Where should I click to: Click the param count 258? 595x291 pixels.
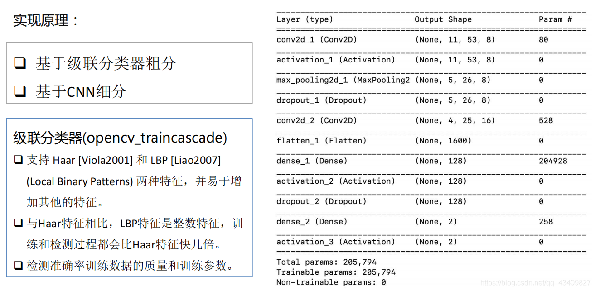coord(546,222)
